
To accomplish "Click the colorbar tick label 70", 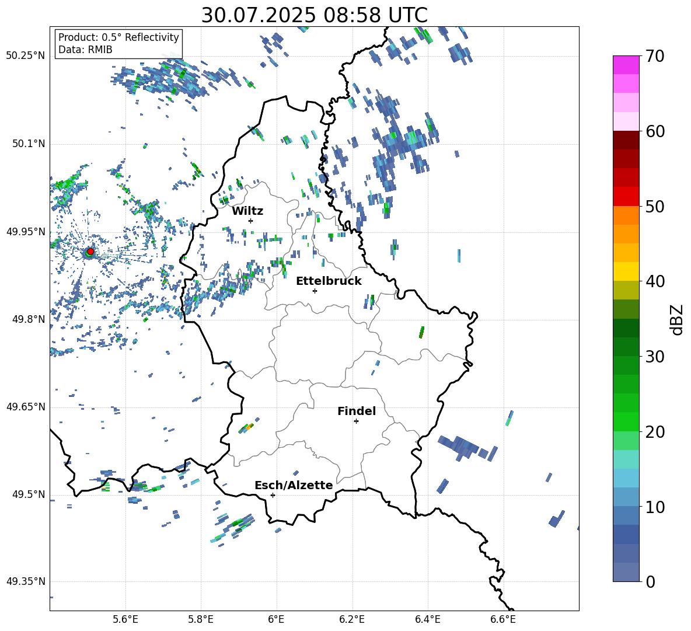I will [x=655, y=57].
